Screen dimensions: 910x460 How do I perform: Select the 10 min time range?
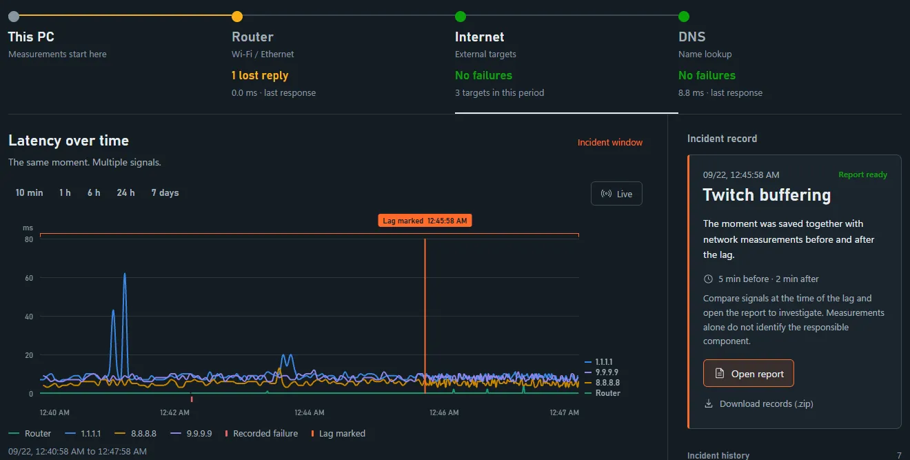click(x=29, y=193)
